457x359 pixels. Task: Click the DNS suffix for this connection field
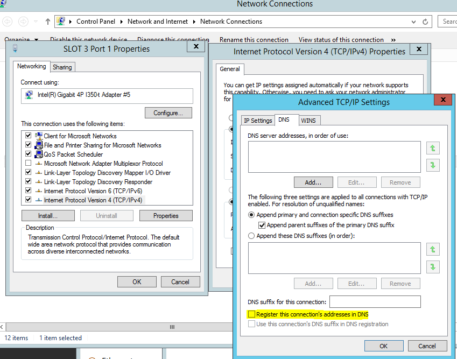(x=375, y=301)
